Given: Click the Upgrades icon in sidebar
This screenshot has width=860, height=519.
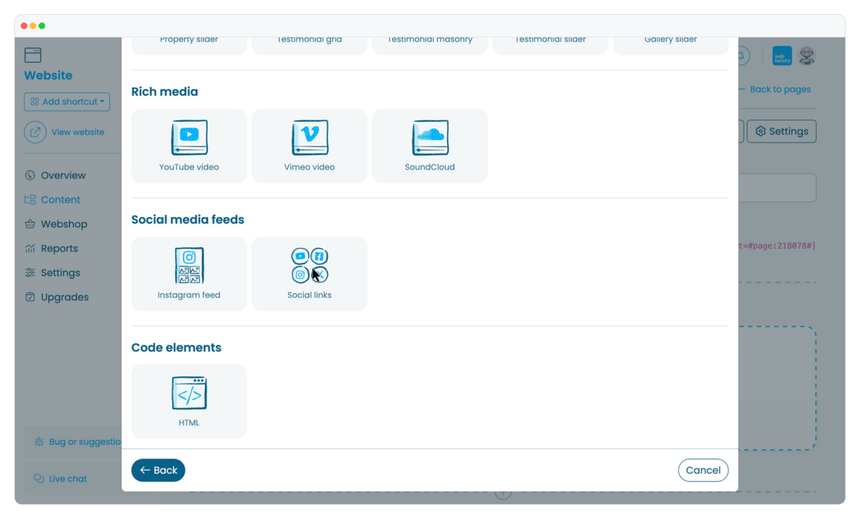Looking at the screenshot, I should pos(30,296).
